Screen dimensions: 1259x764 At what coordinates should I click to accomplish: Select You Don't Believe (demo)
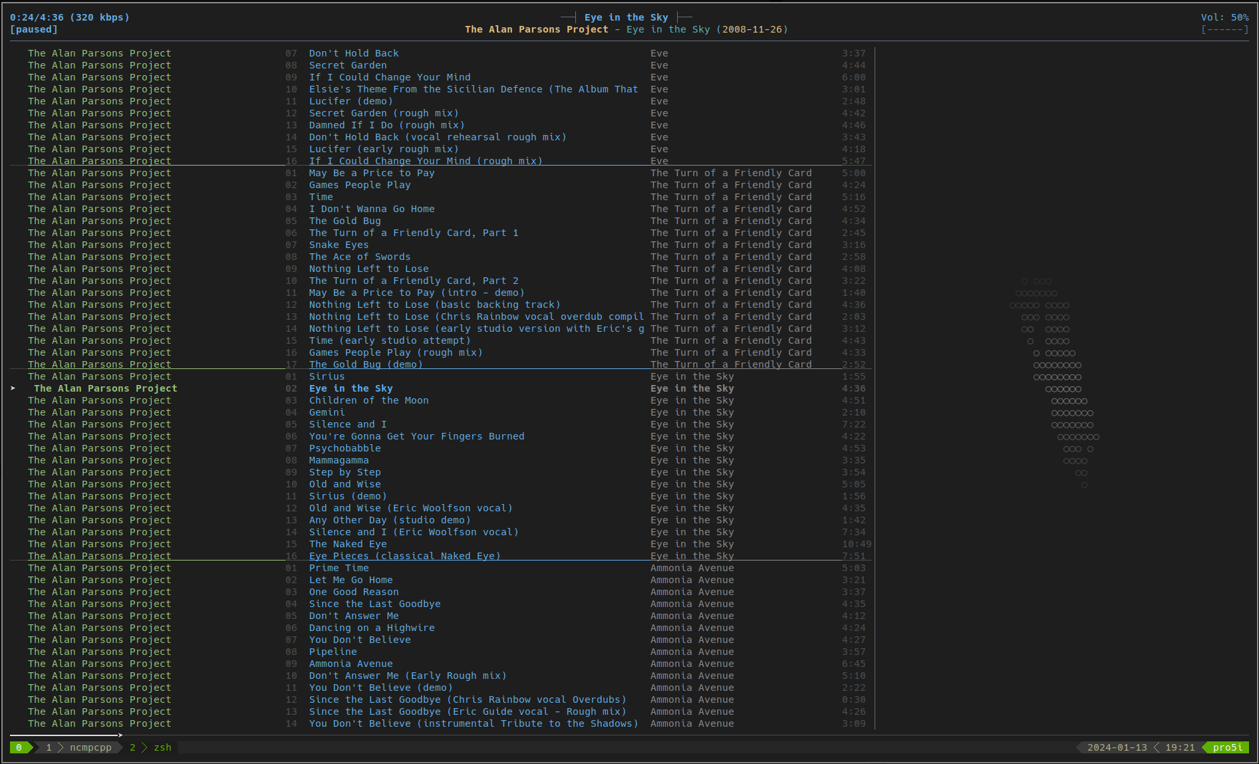pos(380,688)
